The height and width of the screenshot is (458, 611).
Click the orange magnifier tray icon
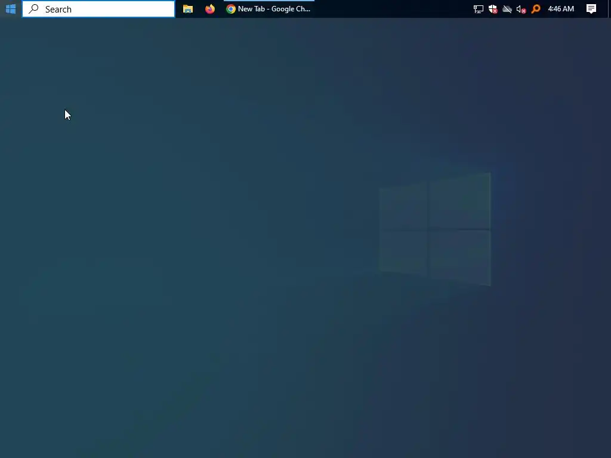536,9
